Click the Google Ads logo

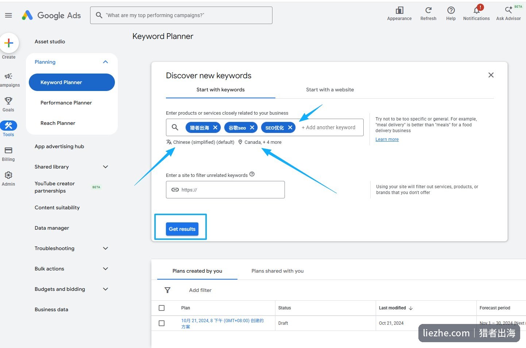click(51, 15)
